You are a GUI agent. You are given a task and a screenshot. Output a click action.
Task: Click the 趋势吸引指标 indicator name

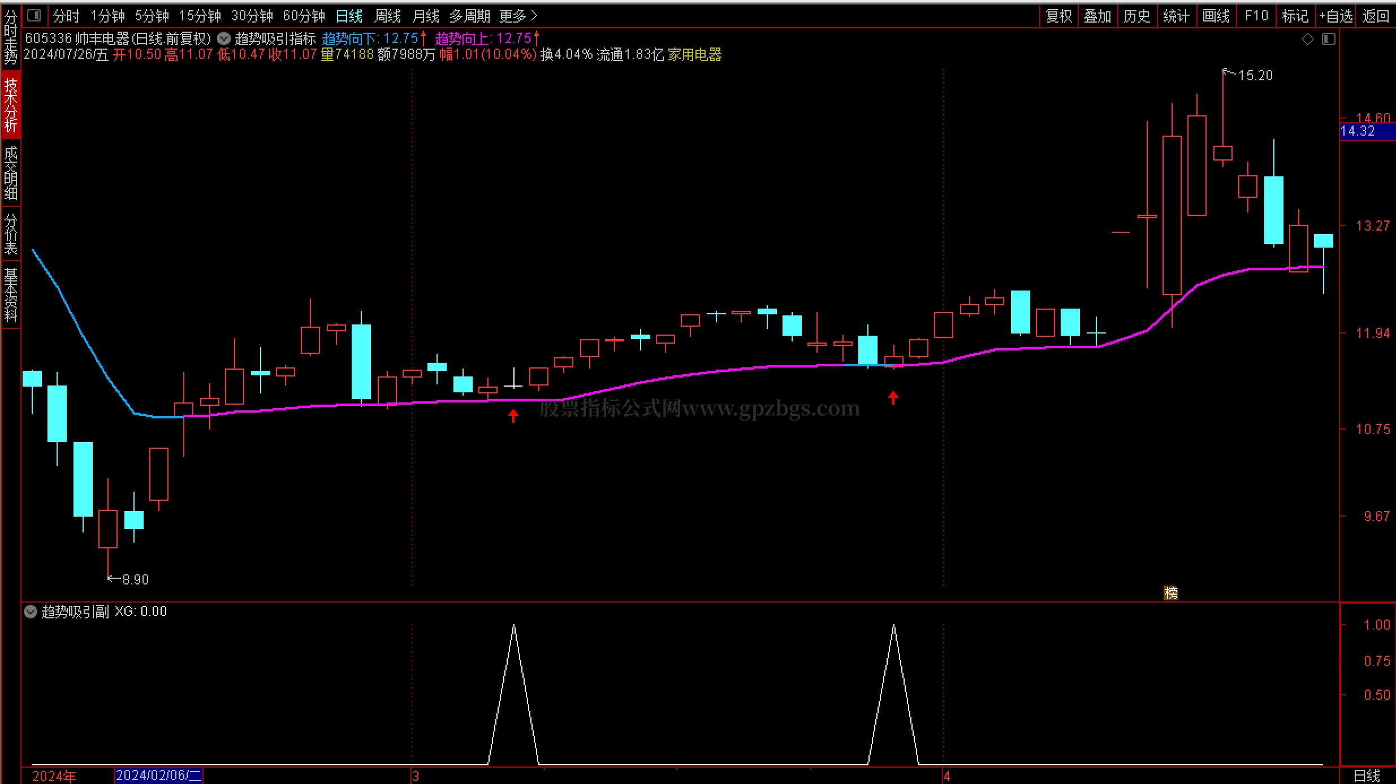click(275, 39)
